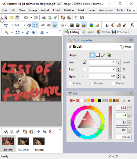This screenshot has height=159, width=137.
Task: Select the round brush shape
Action: (x=92, y=55)
